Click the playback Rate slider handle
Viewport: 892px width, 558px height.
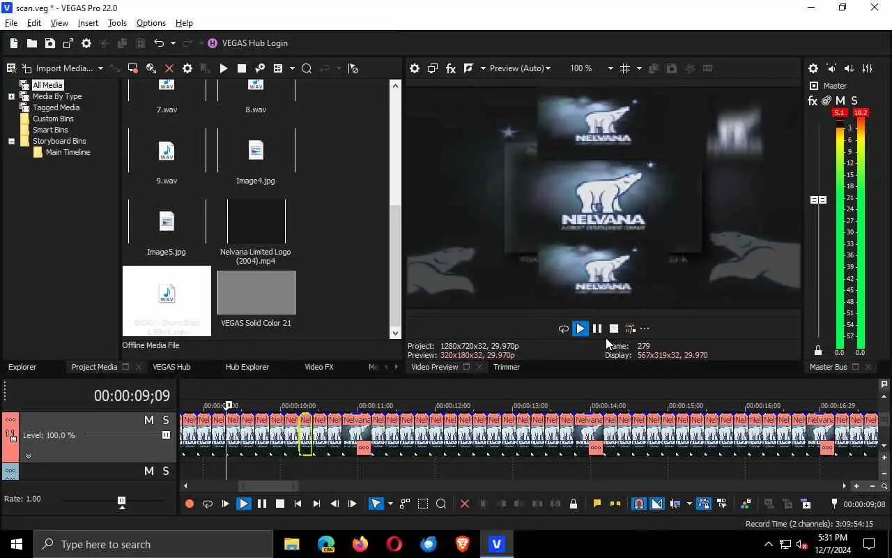122,502
